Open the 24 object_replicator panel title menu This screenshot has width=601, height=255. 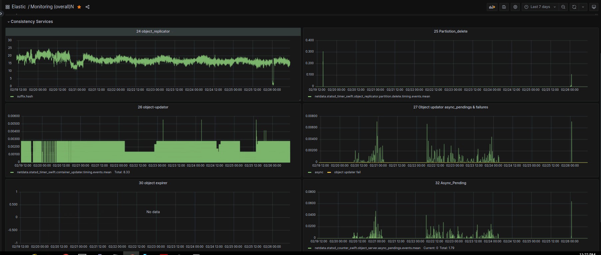153,31
